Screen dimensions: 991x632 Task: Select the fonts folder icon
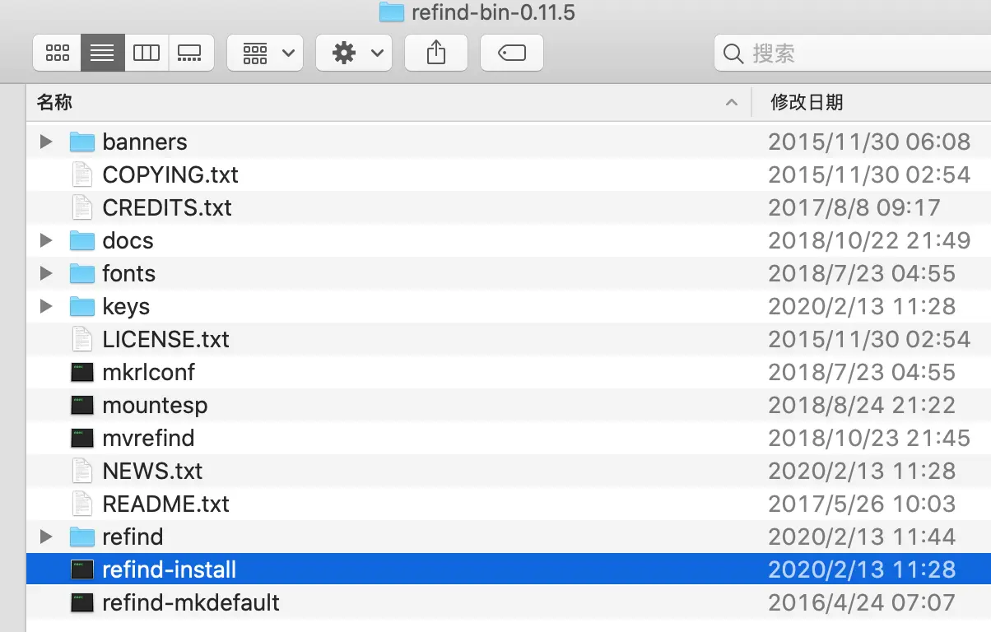click(82, 273)
